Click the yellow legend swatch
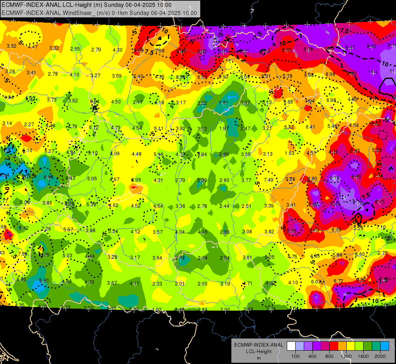 [351, 346]
